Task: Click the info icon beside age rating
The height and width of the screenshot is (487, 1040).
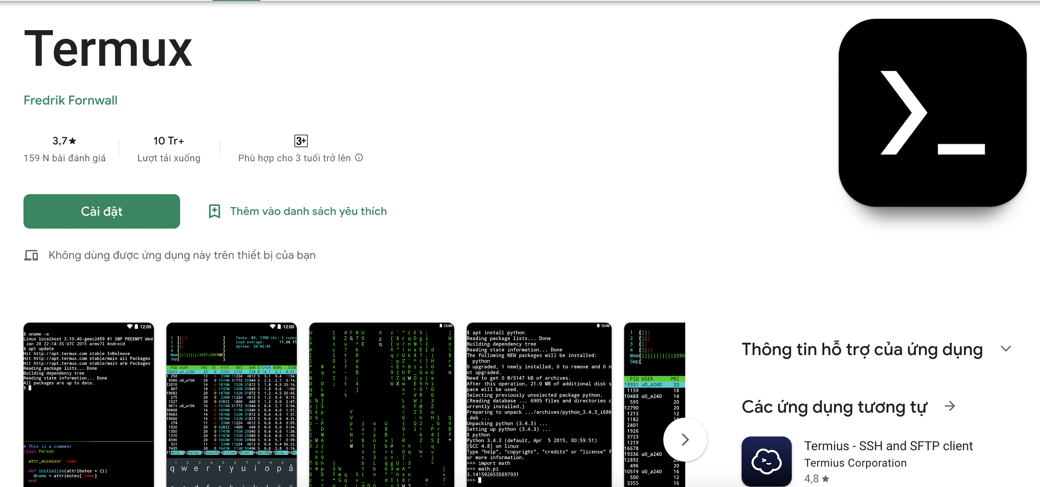Action: click(359, 158)
